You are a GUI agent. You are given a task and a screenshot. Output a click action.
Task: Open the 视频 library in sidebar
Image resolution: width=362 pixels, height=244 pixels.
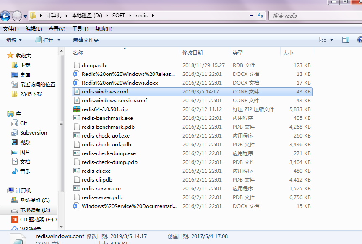point(21,143)
